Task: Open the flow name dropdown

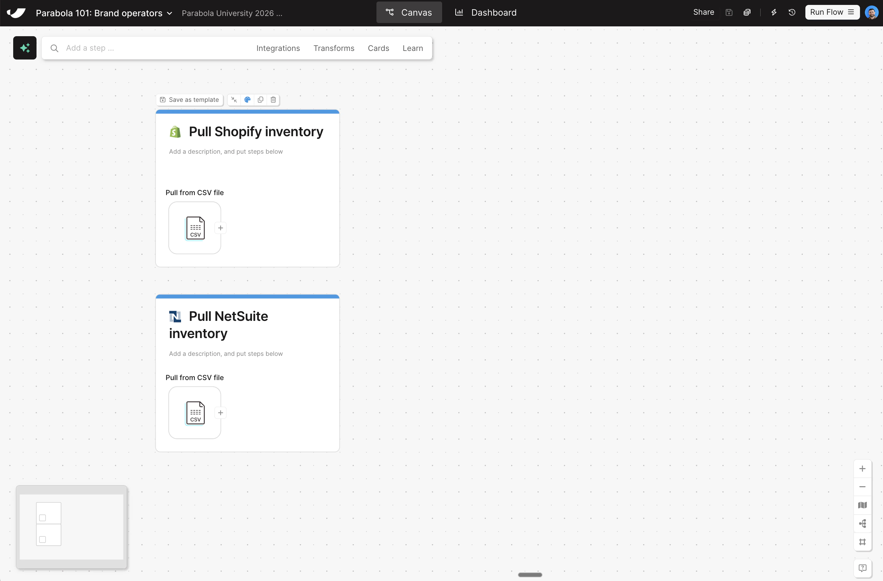Action: coord(170,13)
